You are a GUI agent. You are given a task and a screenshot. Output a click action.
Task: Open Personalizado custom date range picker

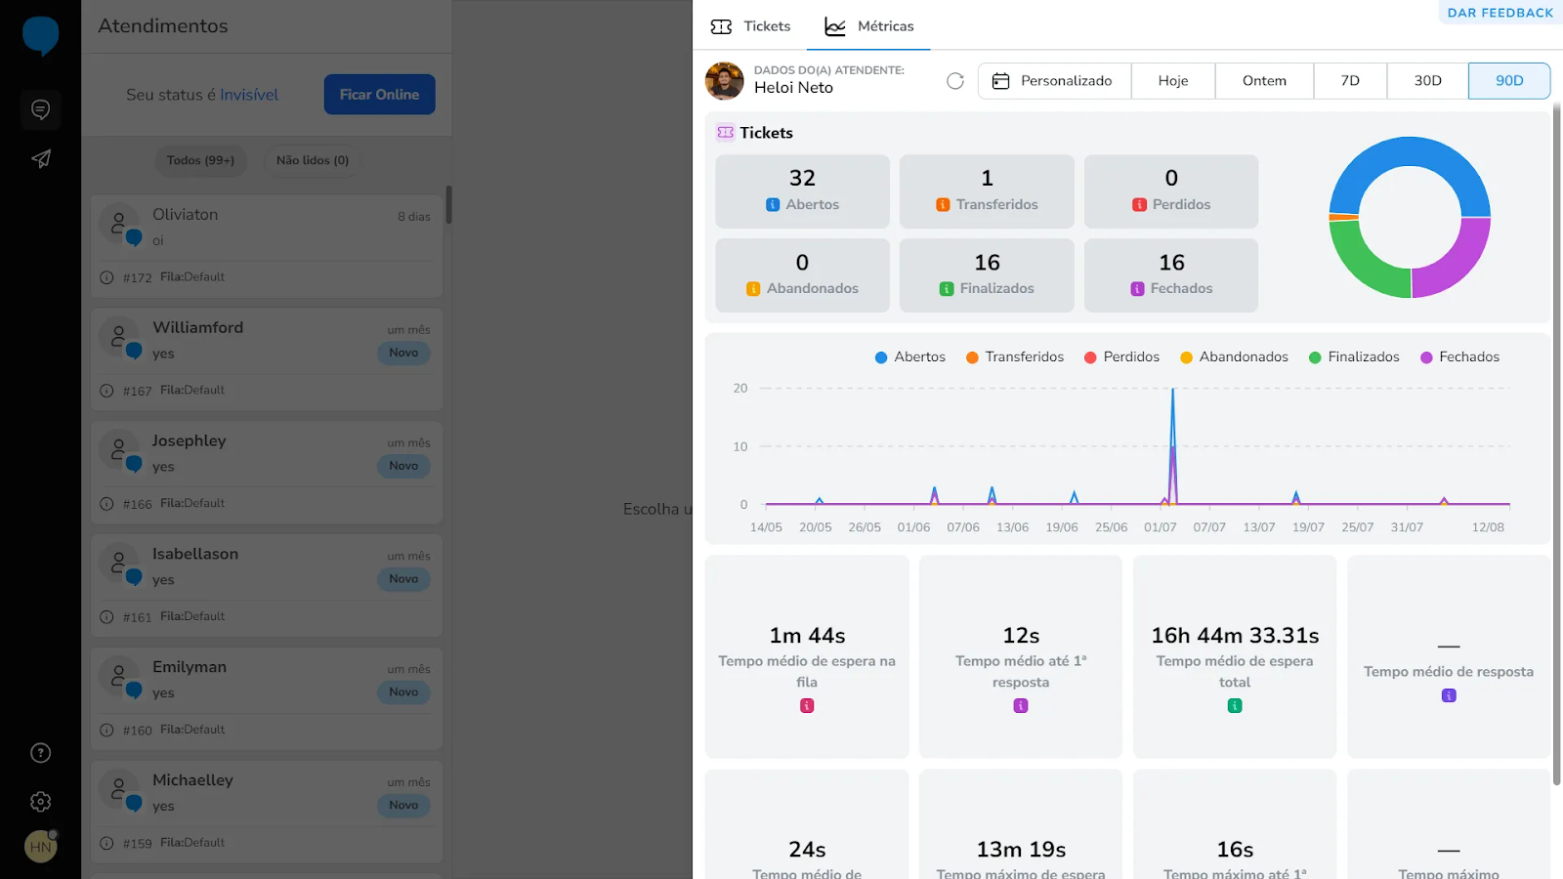pos(1054,81)
